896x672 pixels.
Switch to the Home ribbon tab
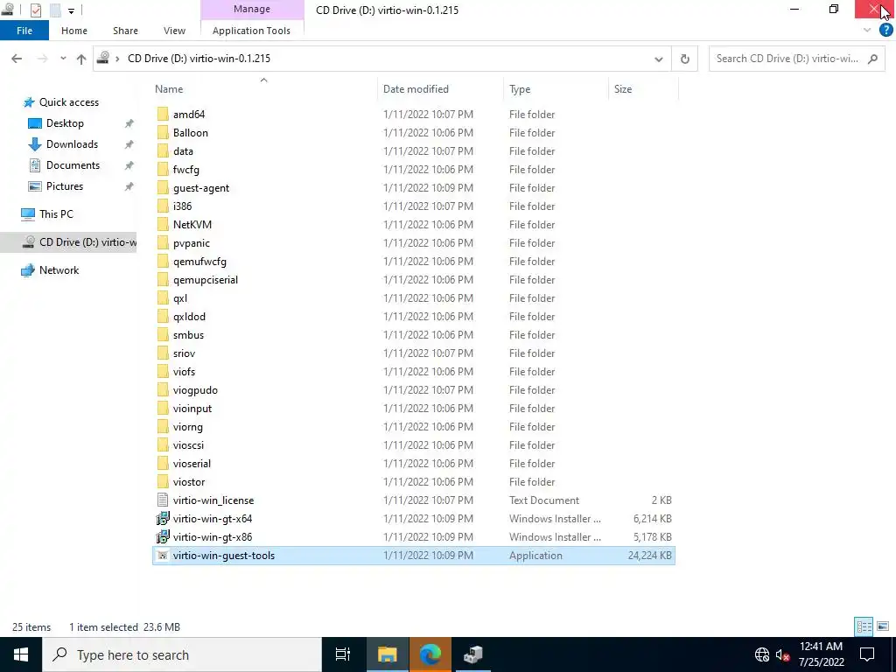pyautogui.click(x=74, y=31)
